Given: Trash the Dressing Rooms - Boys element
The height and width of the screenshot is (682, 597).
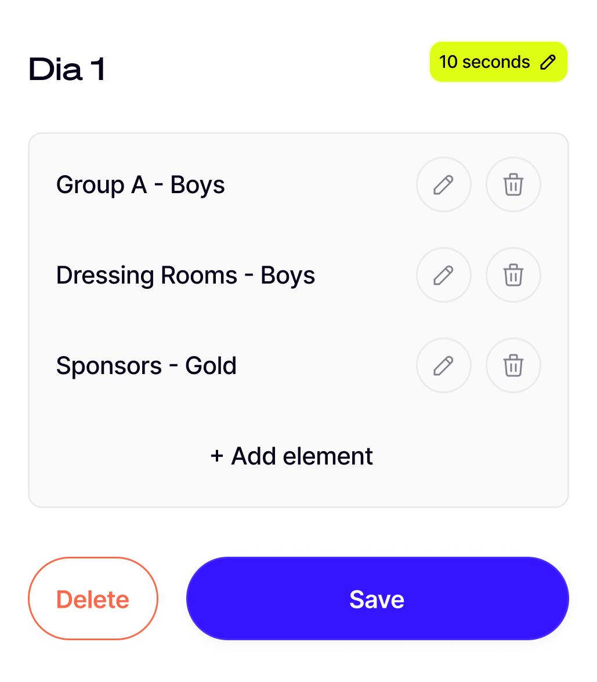Looking at the screenshot, I should pos(513,275).
